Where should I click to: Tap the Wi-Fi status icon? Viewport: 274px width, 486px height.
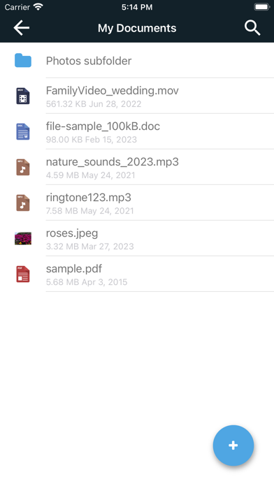click(x=38, y=6)
